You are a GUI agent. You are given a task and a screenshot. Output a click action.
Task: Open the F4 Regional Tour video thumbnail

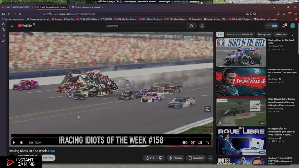(x=241, y=112)
